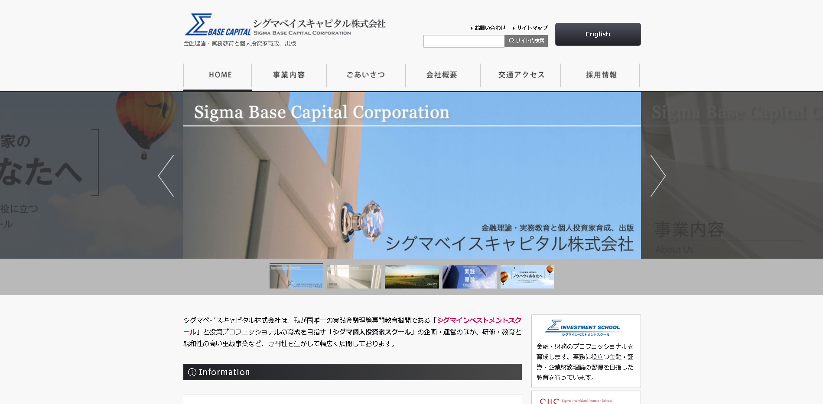Open the HOME navigation tab

pos(218,75)
